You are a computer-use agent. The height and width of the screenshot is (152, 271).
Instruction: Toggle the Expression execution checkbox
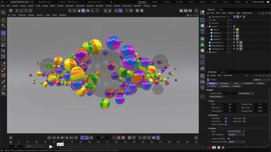coord(244,119)
